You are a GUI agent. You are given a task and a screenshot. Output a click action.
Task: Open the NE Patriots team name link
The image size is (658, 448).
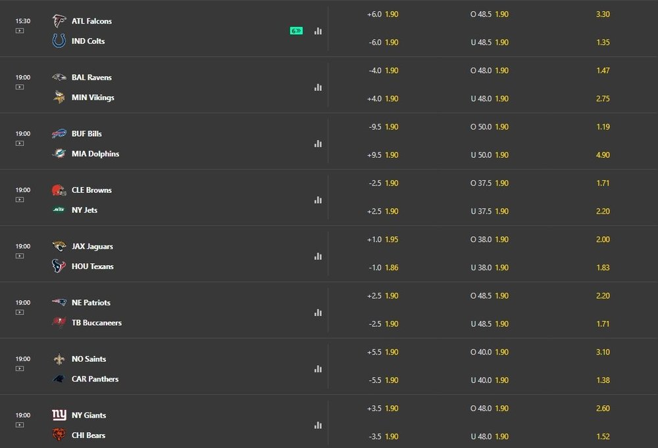click(91, 303)
